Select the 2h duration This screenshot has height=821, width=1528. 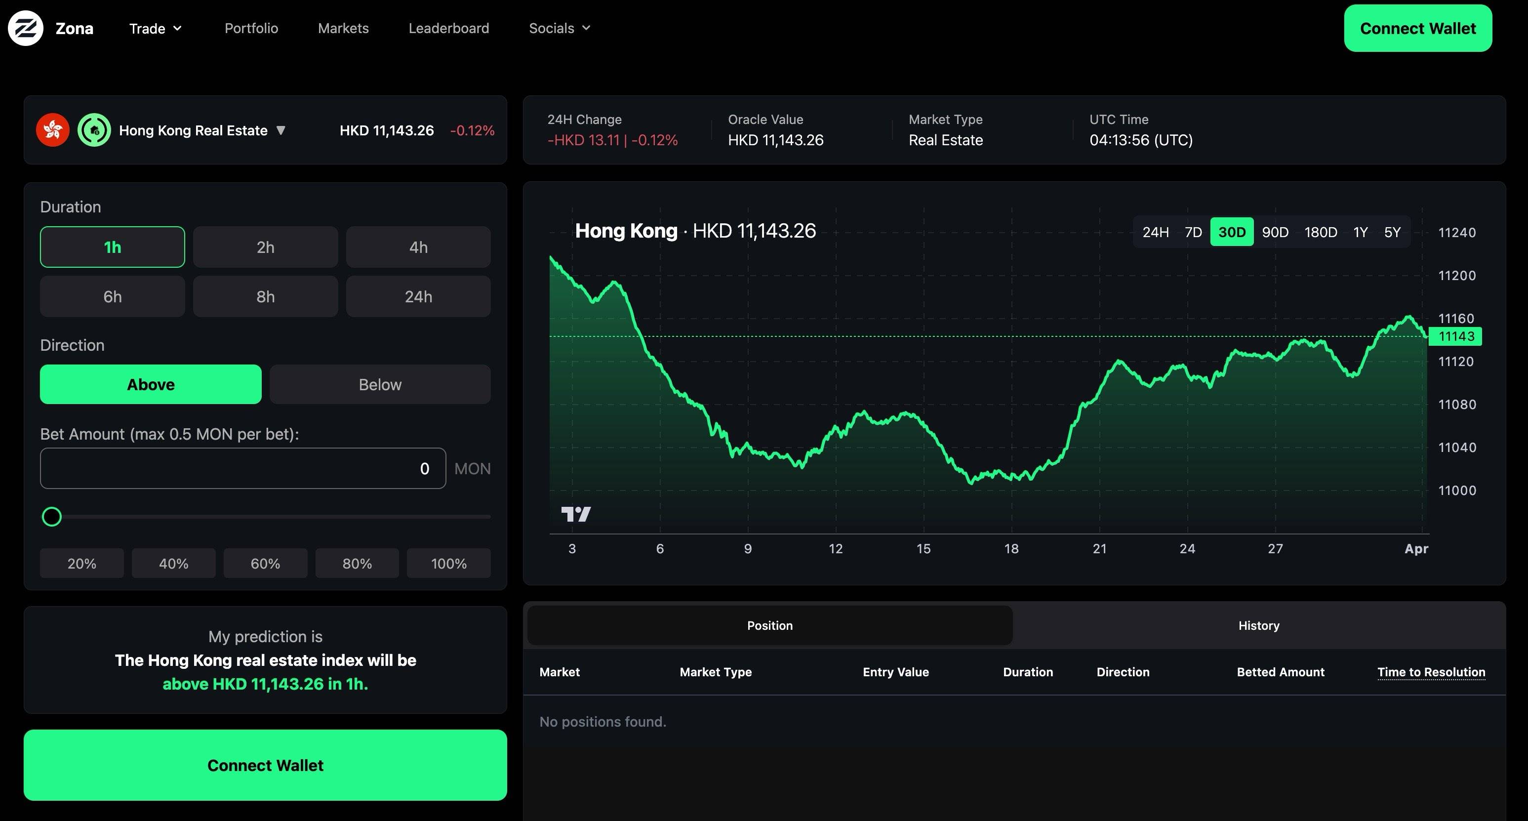click(x=265, y=247)
